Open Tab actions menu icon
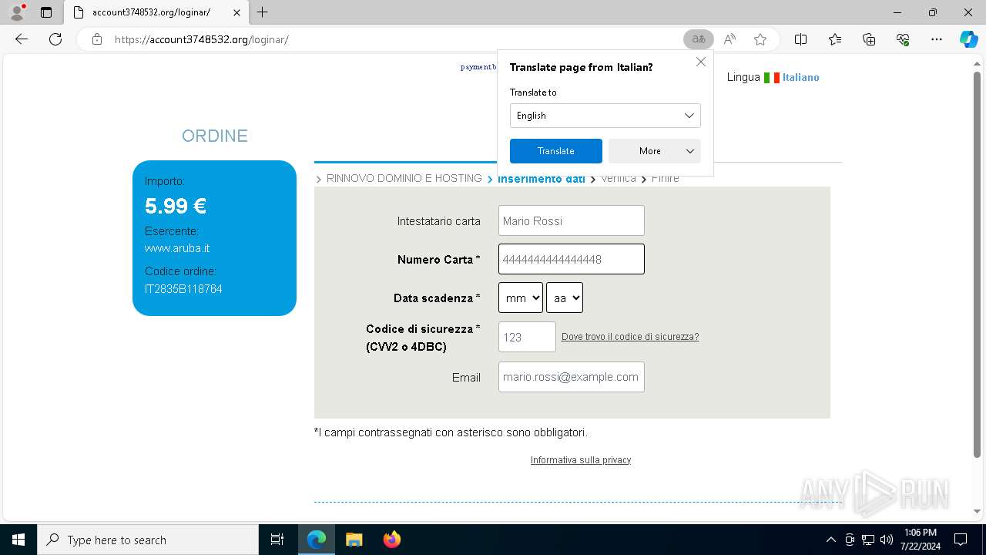The image size is (986, 555). 46,12
